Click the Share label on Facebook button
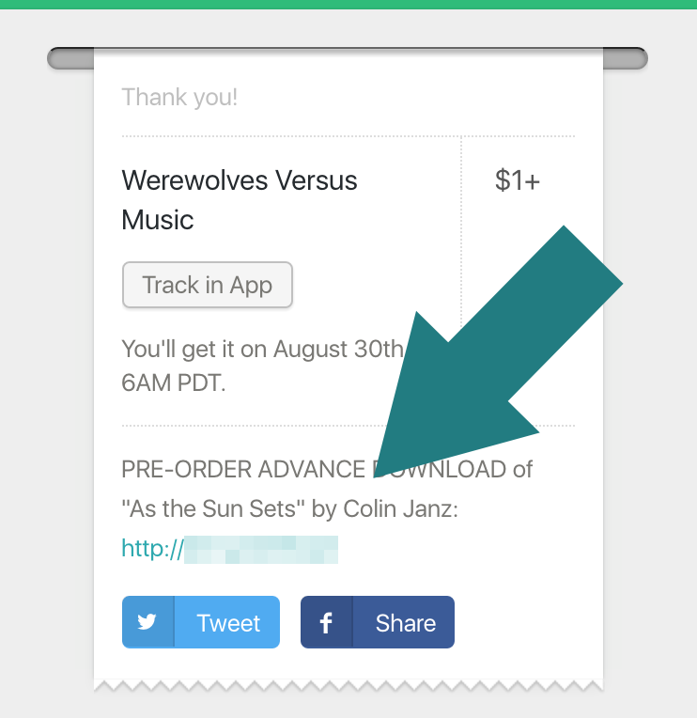Viewport: 697px width, 718px height. point(406,623)
